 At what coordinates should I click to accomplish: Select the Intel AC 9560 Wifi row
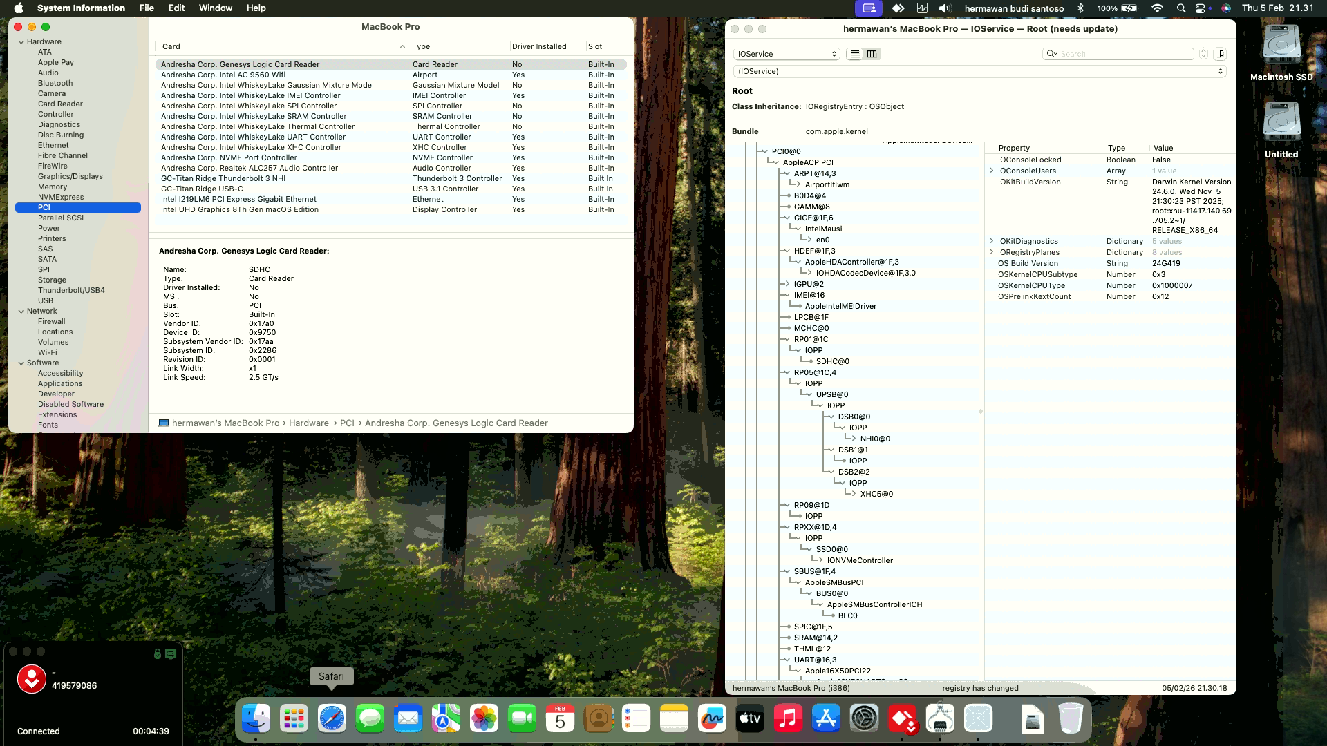391,75
